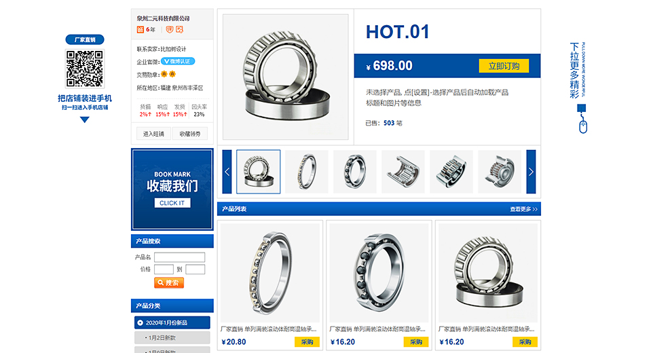Click the orange 搜索 search button
Viewport: 672px width, 353px height.
point(169,283)
